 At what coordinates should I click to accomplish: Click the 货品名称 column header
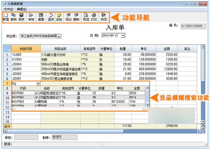60,49
